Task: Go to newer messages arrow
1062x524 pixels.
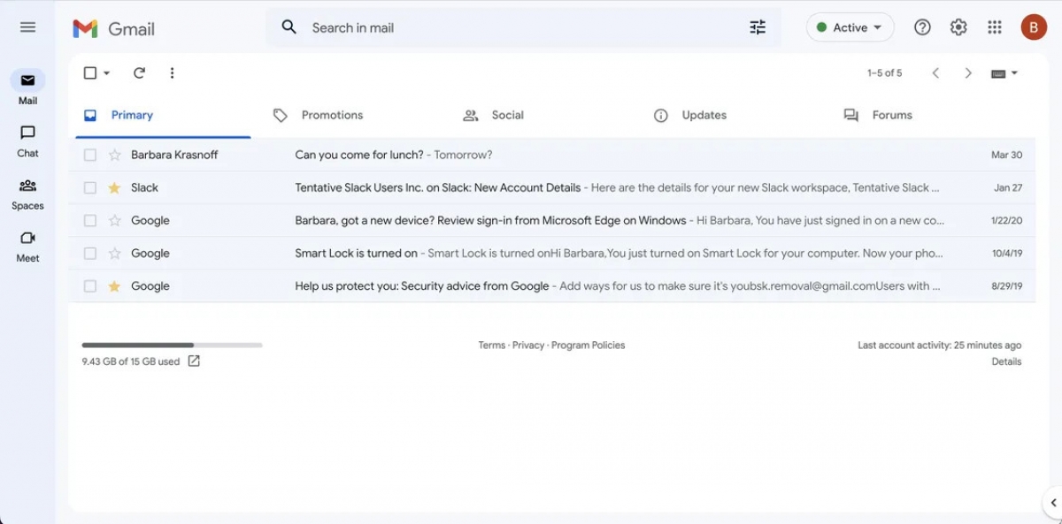Action: [x=935, y=73]
